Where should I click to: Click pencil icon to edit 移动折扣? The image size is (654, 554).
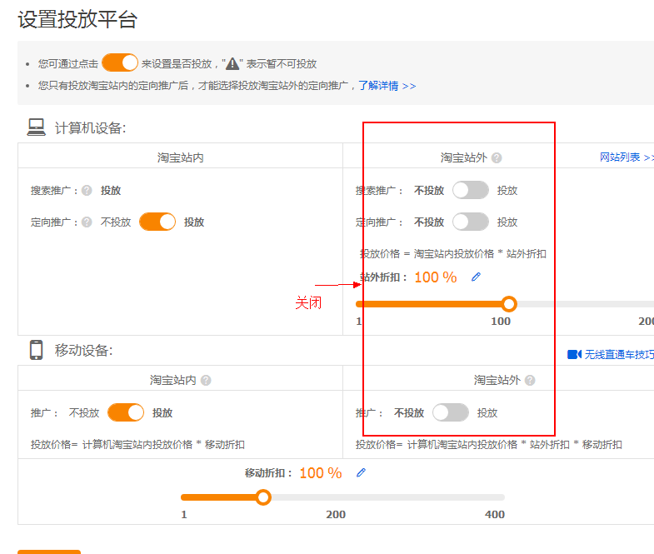pyautogui.click(x=362, y=472)
